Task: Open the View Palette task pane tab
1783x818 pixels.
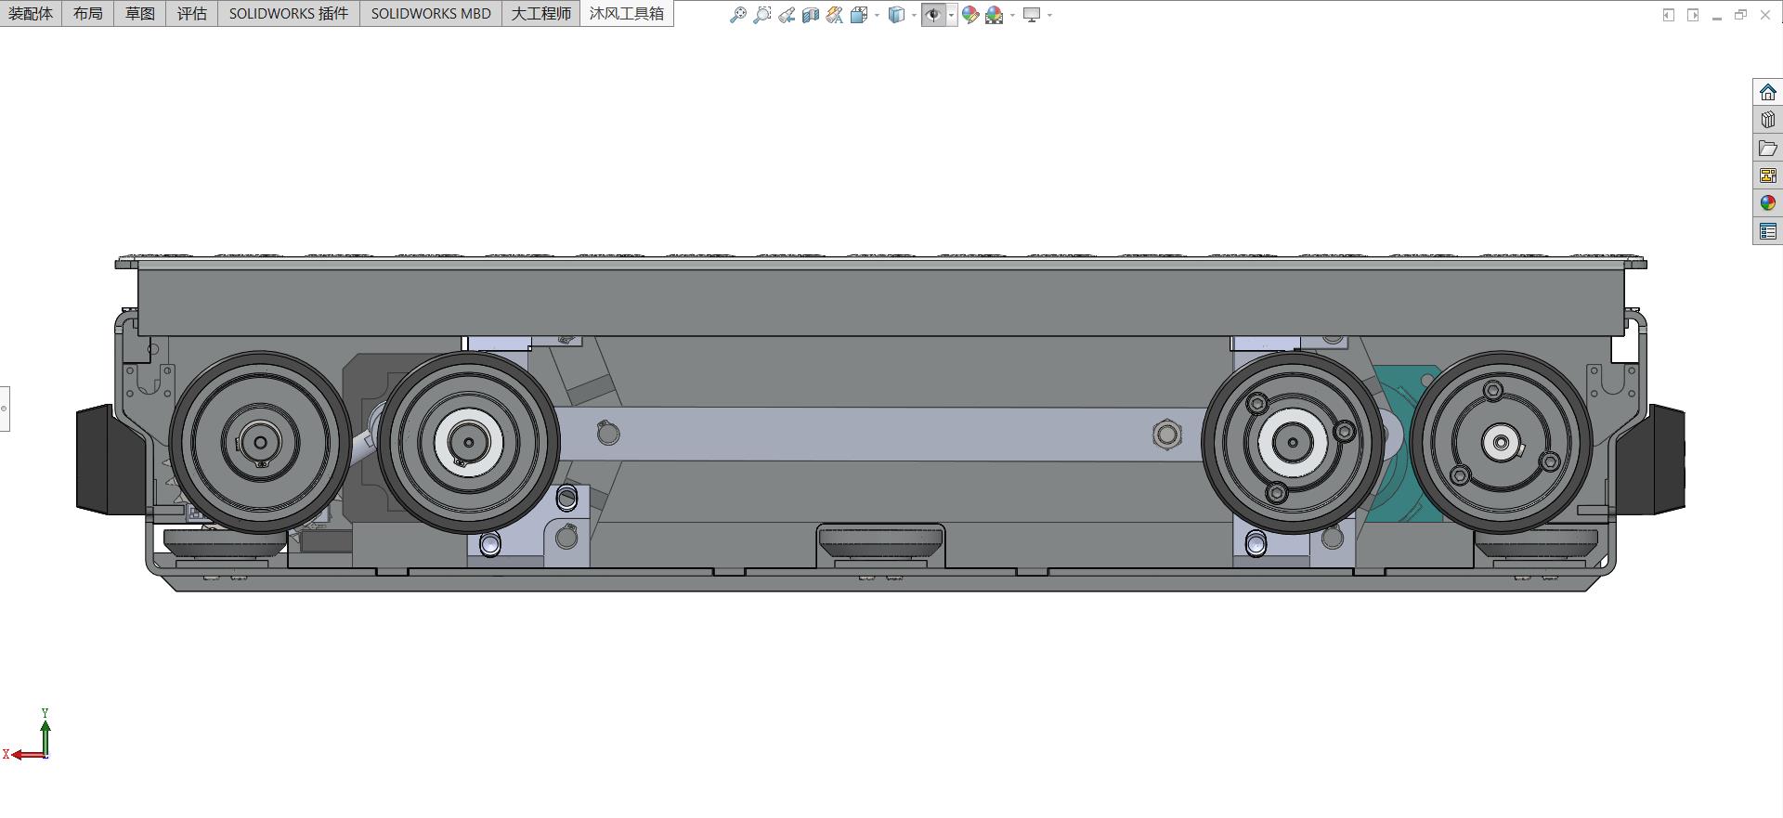Action: pyautogui.click(x=1768, y=175)
